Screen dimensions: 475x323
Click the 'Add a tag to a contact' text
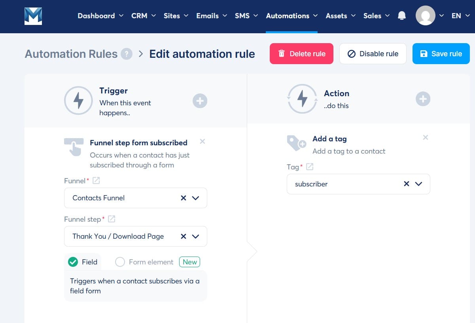pos(349,151)
